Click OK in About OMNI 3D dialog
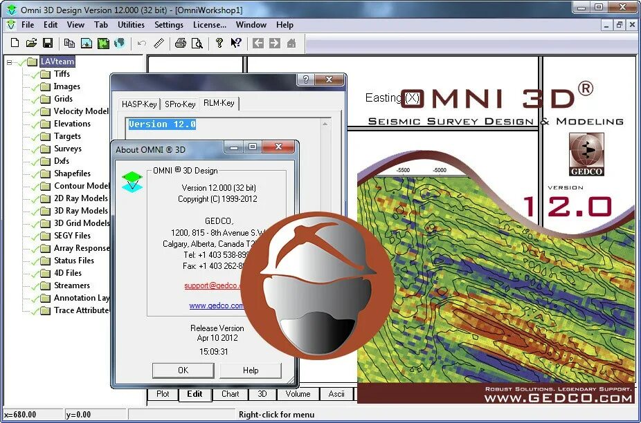This screenshot has width=641, height=423. tap(183, 370)
